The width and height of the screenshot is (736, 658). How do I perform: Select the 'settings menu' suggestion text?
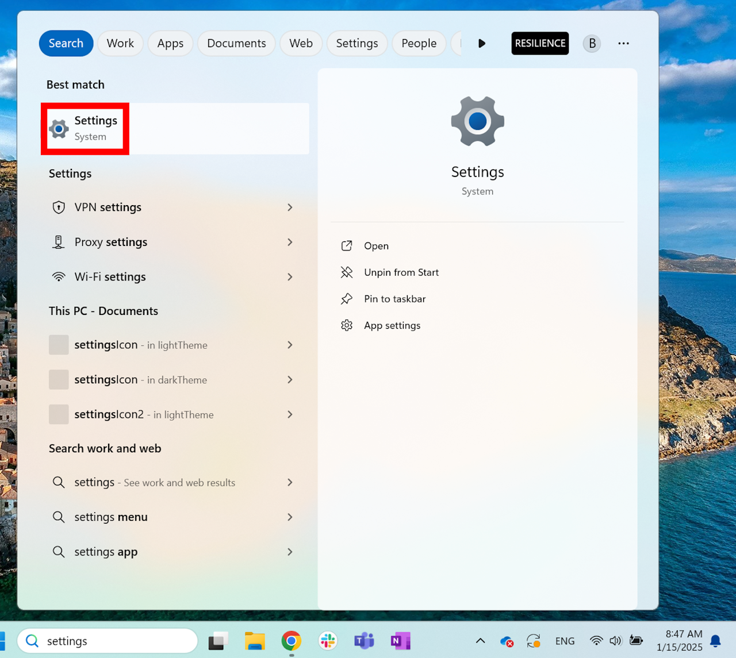(111, 517)
